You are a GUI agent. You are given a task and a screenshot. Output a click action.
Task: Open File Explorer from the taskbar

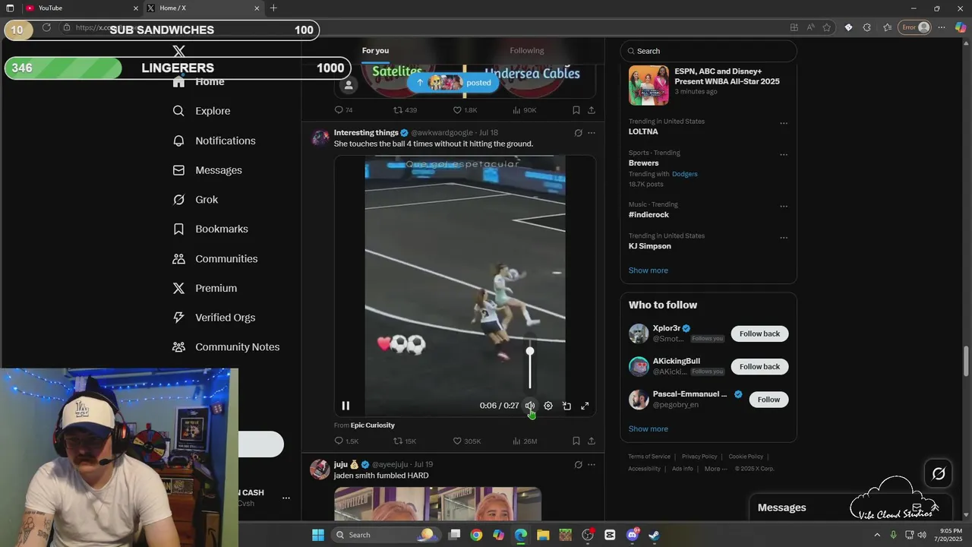pyautogui.click(x=543, y=535)
